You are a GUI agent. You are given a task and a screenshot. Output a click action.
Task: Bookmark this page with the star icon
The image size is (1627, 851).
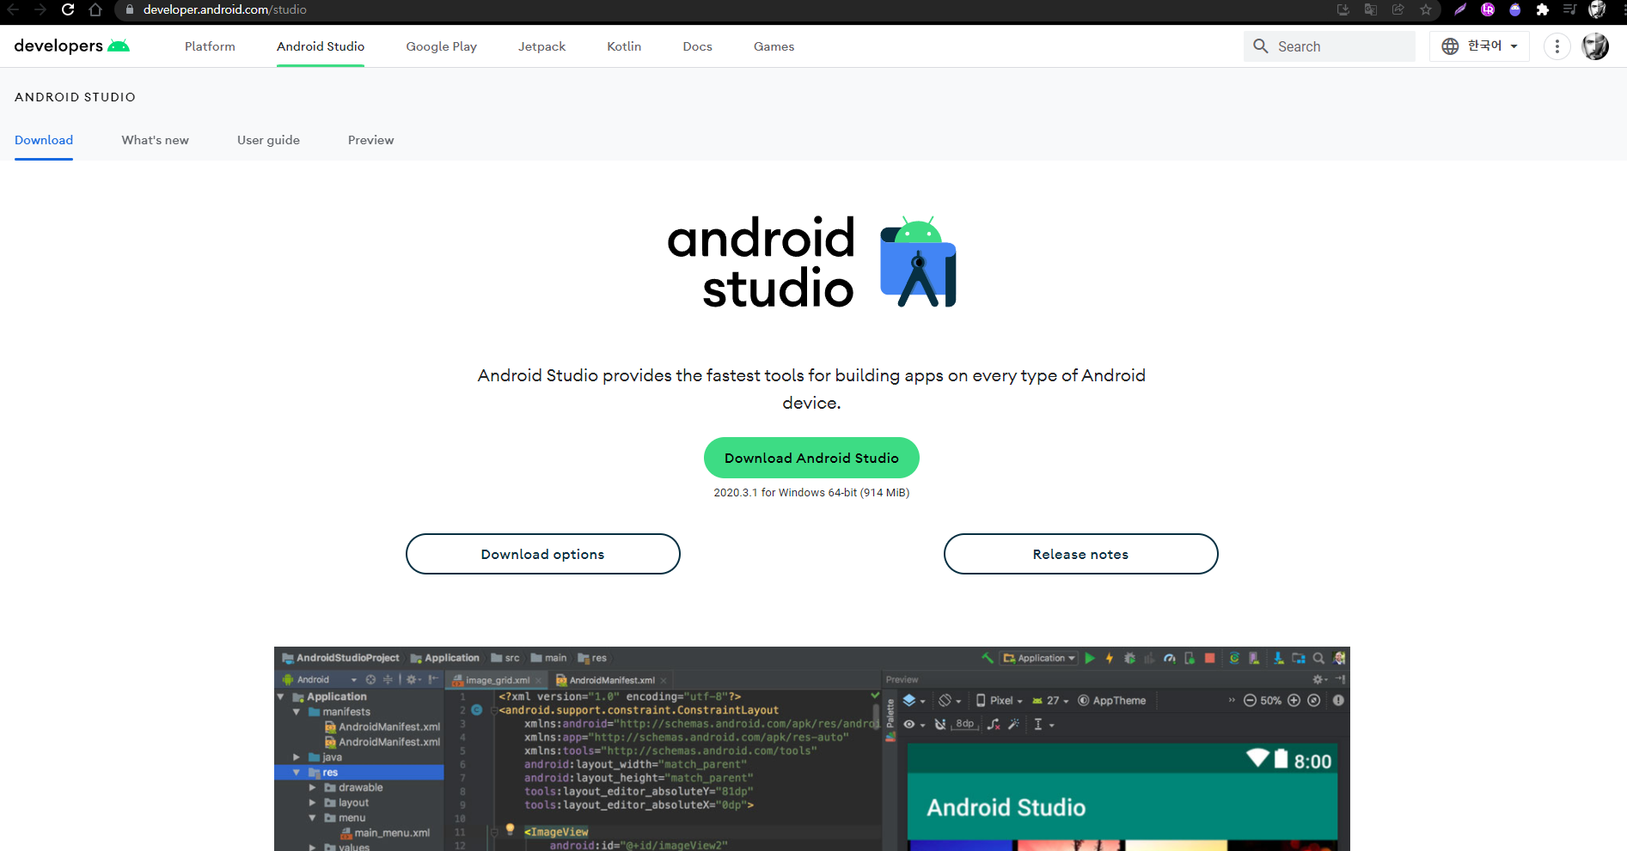pyautogui.click(x=1426, y=9)
